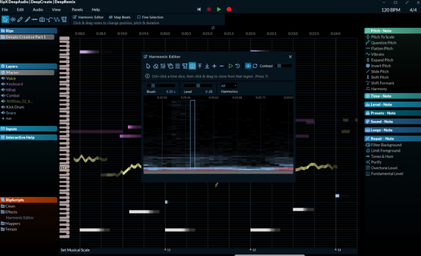The height and width of the screenshot is (256, 421).
Task: Choose the pitch curve draw tool
Action: pos(49,20)
